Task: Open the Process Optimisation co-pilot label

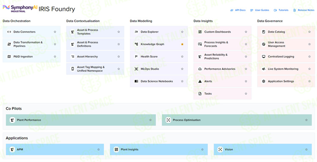Action: 186,120
